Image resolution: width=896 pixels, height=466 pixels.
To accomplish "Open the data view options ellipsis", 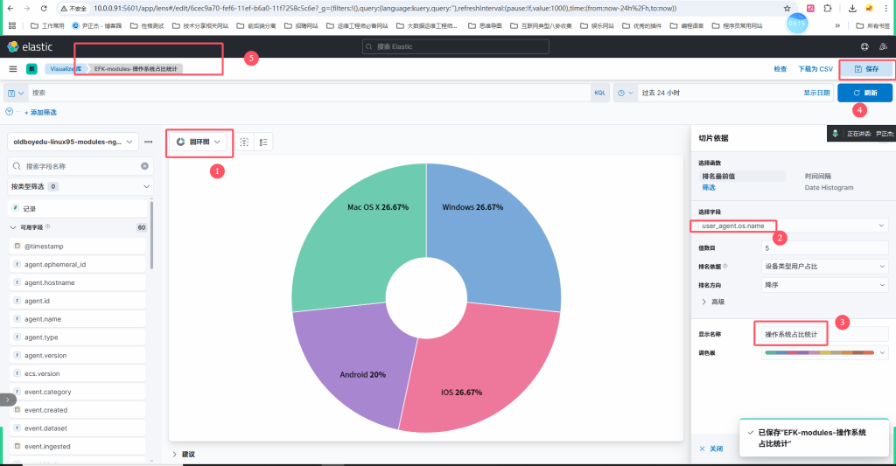I will coord(149,142).
